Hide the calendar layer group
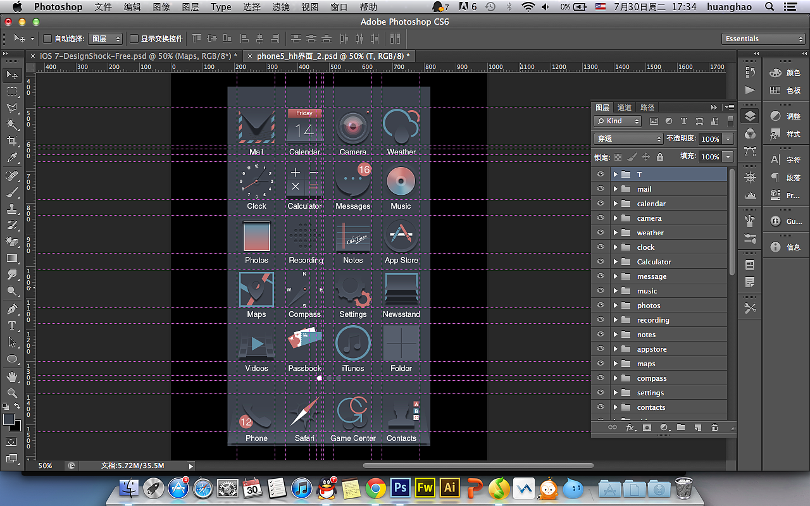 pyautogui.click(x=601, y=203)
